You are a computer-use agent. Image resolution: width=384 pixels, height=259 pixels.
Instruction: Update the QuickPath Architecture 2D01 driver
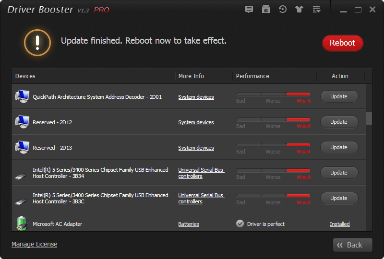tap(339, 96)
